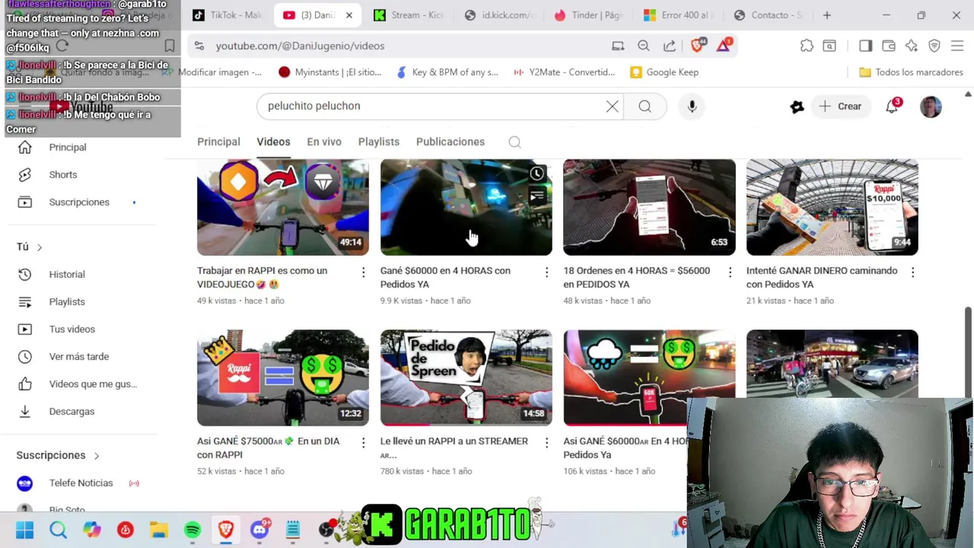Image resolution: width=974 pixels, height=548 pixels.
Task: Switch to the Stream - Kick browser tab
Action: pyautogui.click(x=409, y=15)
